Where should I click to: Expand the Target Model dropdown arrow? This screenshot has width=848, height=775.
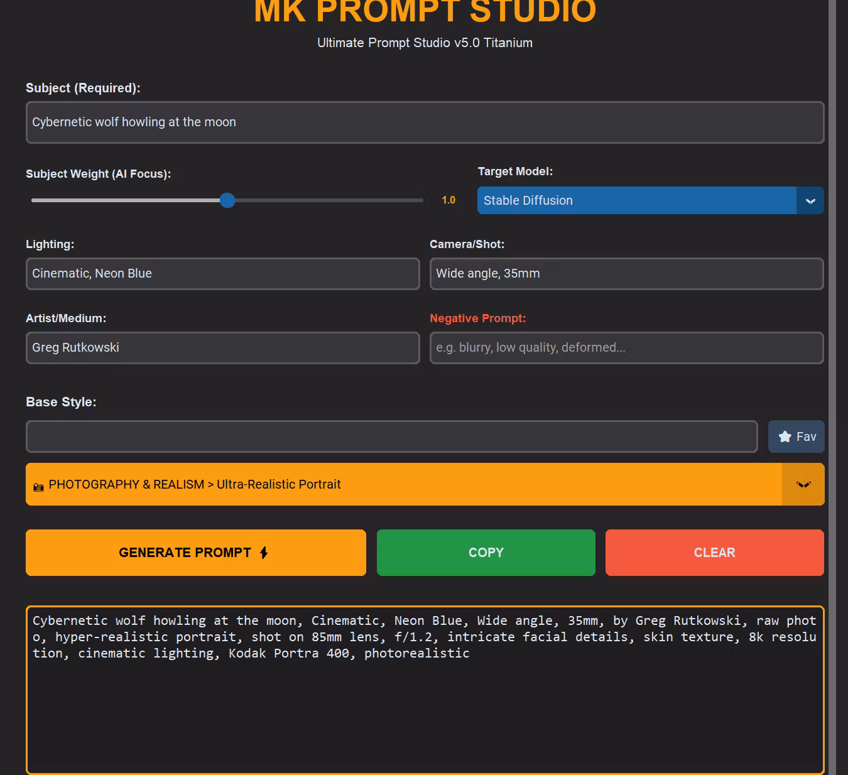810,201
